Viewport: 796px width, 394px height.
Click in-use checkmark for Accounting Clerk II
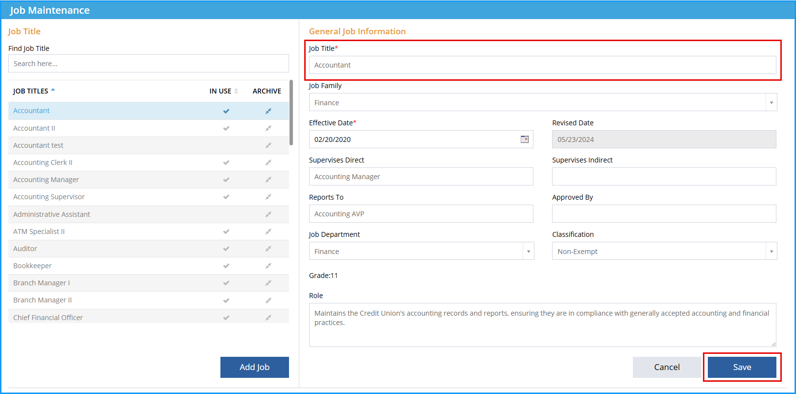[x=226, y=162]
